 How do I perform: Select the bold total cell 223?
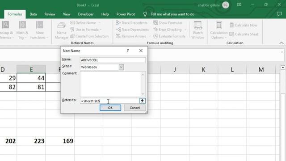[x=31, y=141]
